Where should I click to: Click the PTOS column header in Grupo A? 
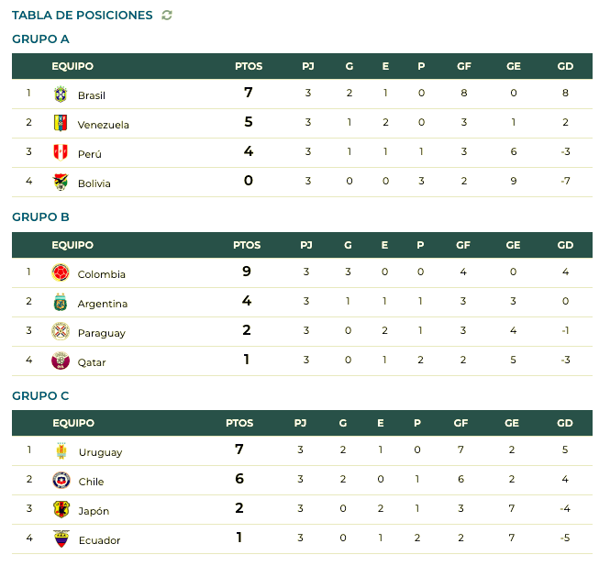point(249,66)
